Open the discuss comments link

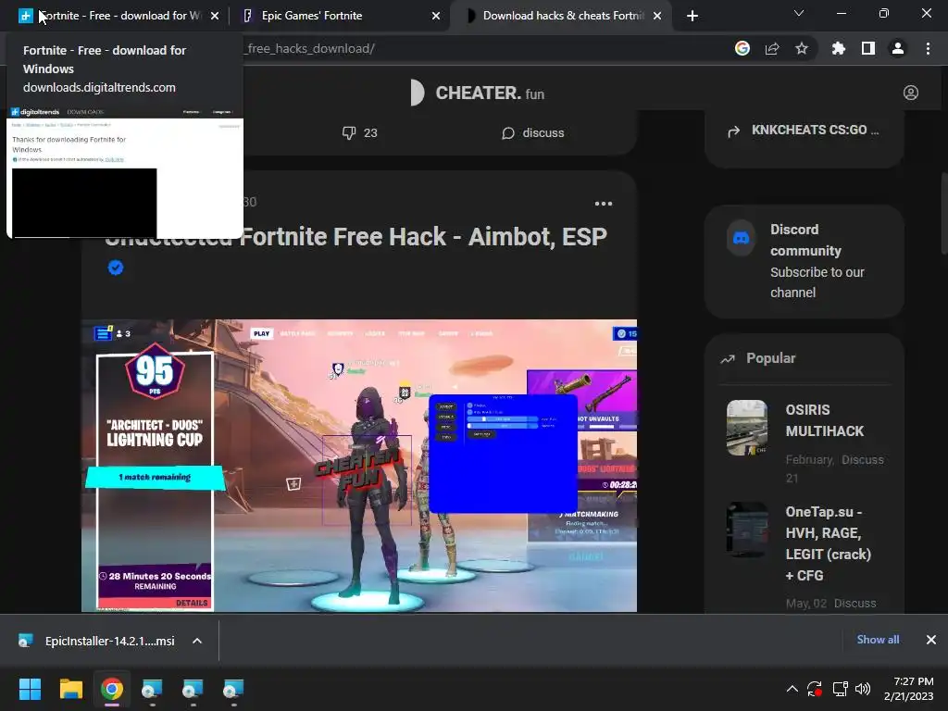pos(532,133)
